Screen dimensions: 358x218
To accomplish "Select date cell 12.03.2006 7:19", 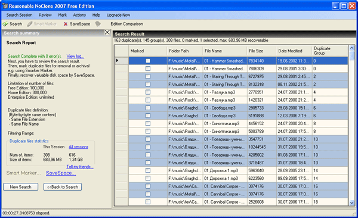I will pos(294,116).
